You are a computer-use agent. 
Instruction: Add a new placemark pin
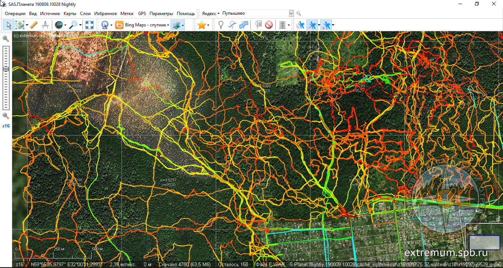coord(221,25)
